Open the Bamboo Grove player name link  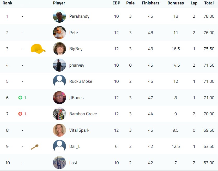point(83,114)
